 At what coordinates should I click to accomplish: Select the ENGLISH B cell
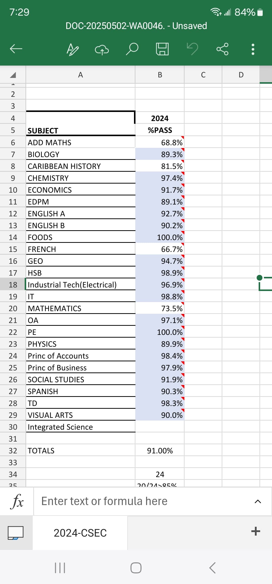pyautogui.click(x=81, y=225)
